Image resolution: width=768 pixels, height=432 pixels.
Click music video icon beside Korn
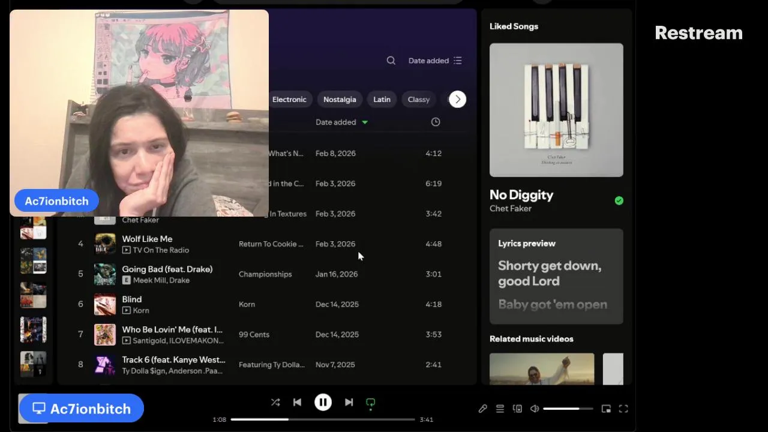(127, 310)
